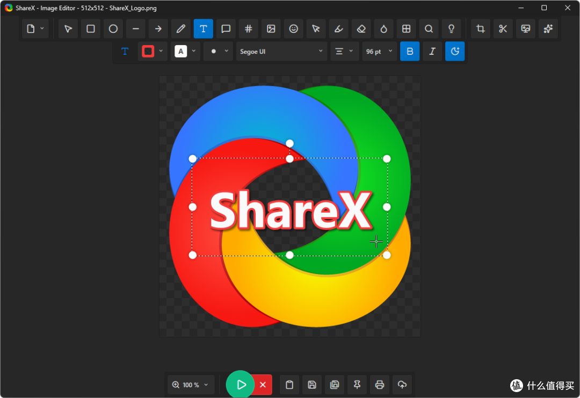
Task: Expand the dot thickness dropdown
Action: (x=227, y=51)
